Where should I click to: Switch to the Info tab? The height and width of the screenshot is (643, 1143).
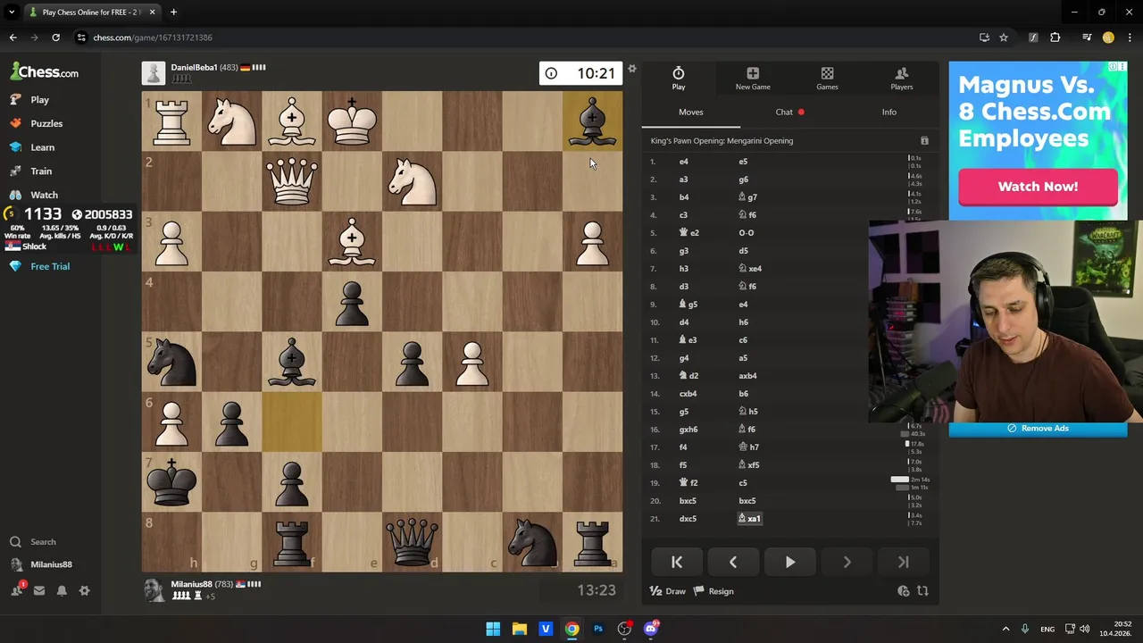[889, 113]
